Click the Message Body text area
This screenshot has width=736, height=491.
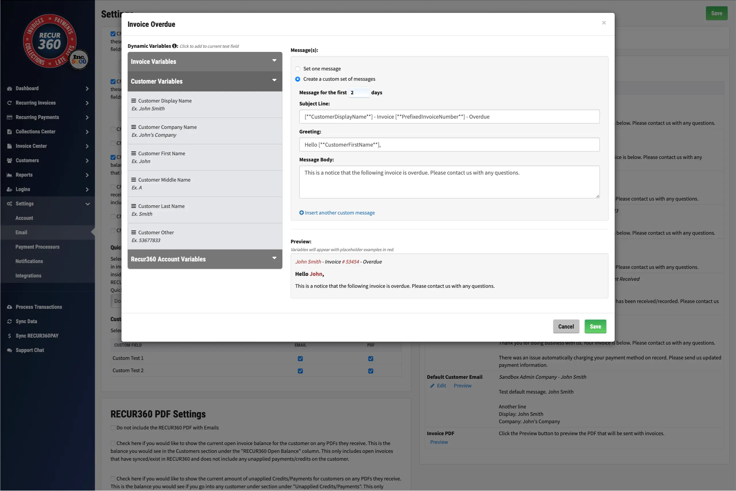coord(449,182)
